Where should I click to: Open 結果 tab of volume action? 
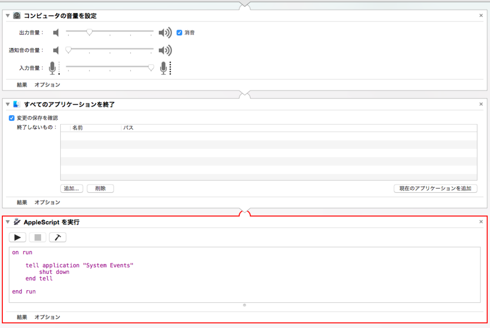[22, 85]
